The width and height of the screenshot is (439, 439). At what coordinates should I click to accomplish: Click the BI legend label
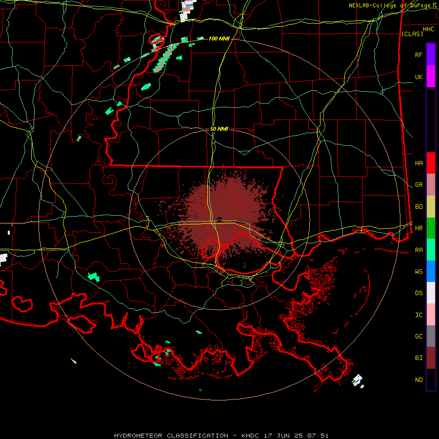[x=419, y=358]
